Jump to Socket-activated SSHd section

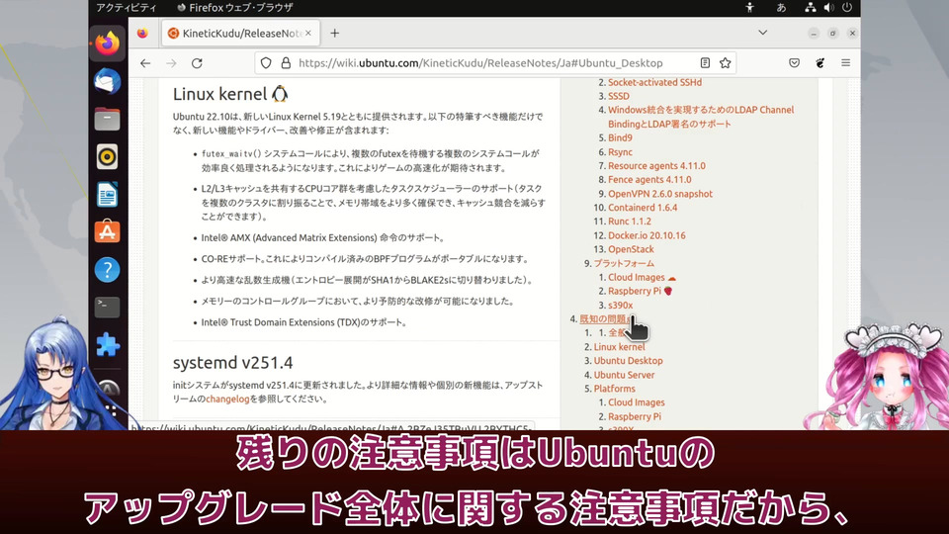click(x=654, y=82)
